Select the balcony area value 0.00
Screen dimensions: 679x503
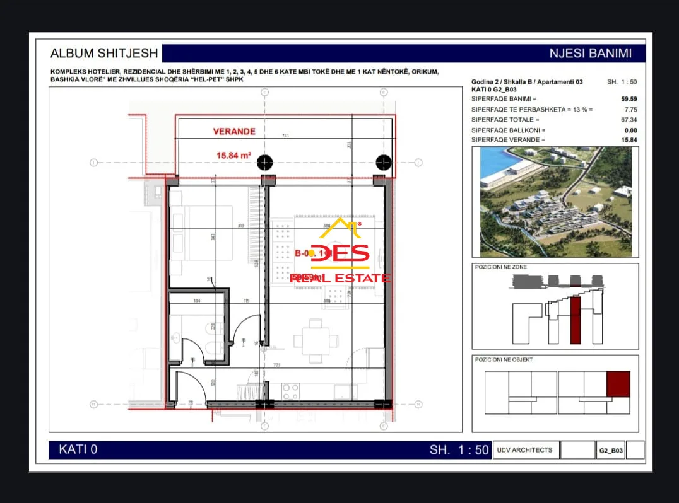point(630,130)
